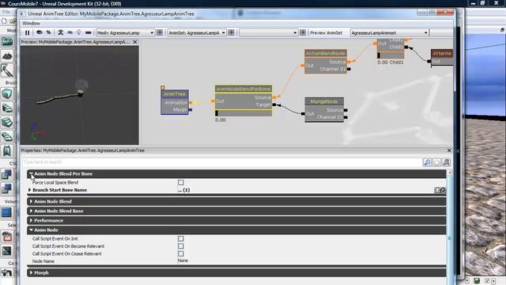Click the percent icon in AnimTree toolbar
Image resolution: width=506 pixels, height=285 pixels.
pos(48,32)
